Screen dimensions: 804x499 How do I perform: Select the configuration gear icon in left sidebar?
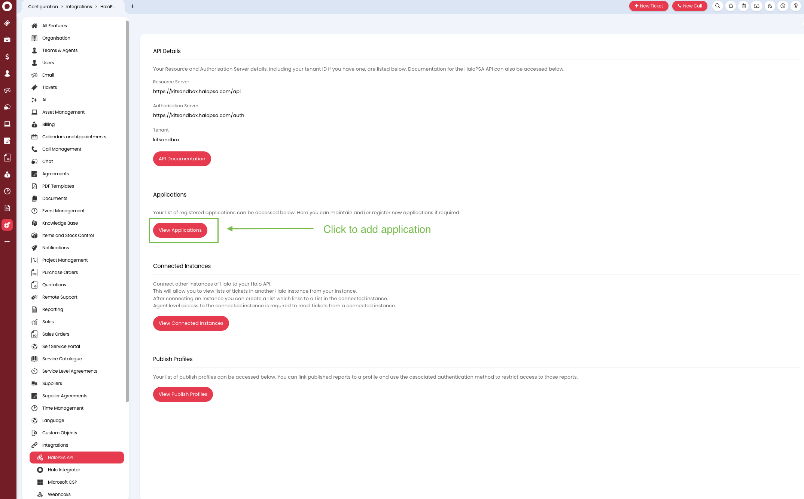(7, 225)
